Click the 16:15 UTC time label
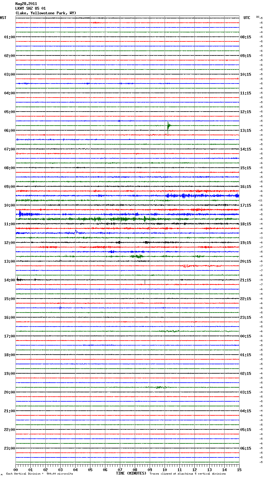 coord(246,187)
